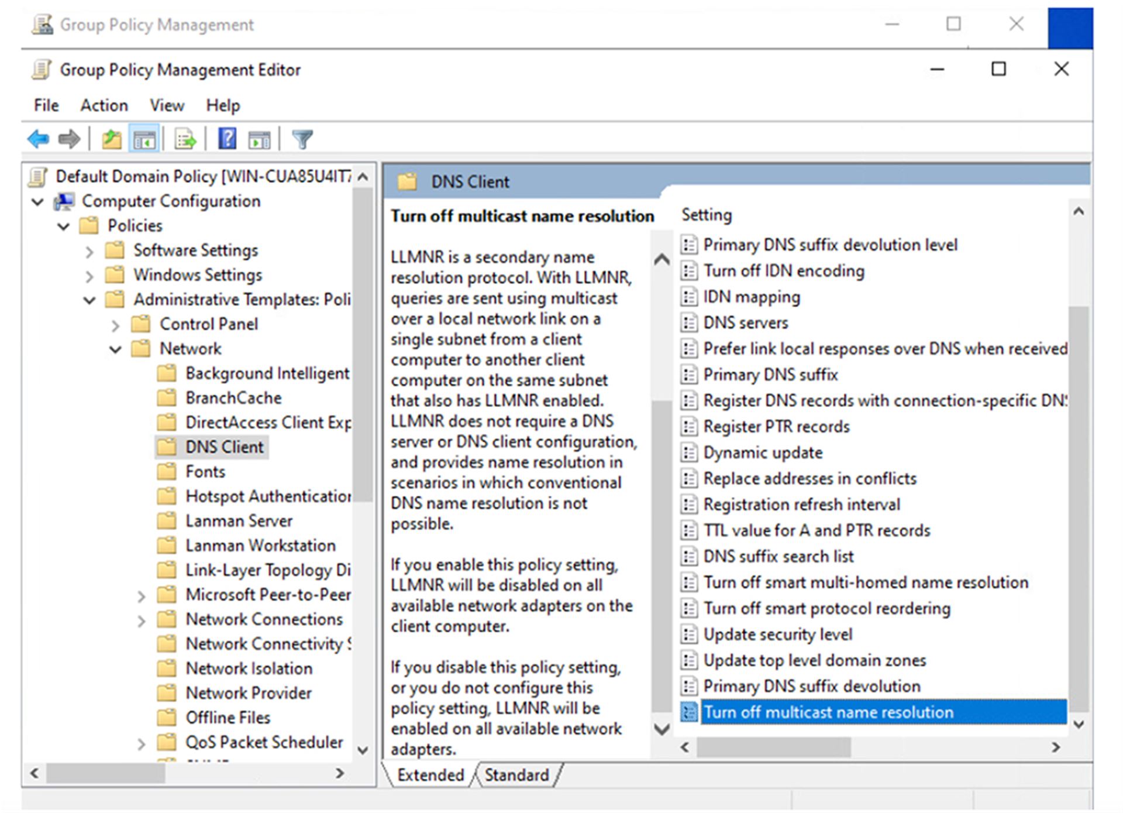Click the settings list horizontal scrollbar thumb
This screenshot has width=1123, height=813.
(x=773, y=747)
